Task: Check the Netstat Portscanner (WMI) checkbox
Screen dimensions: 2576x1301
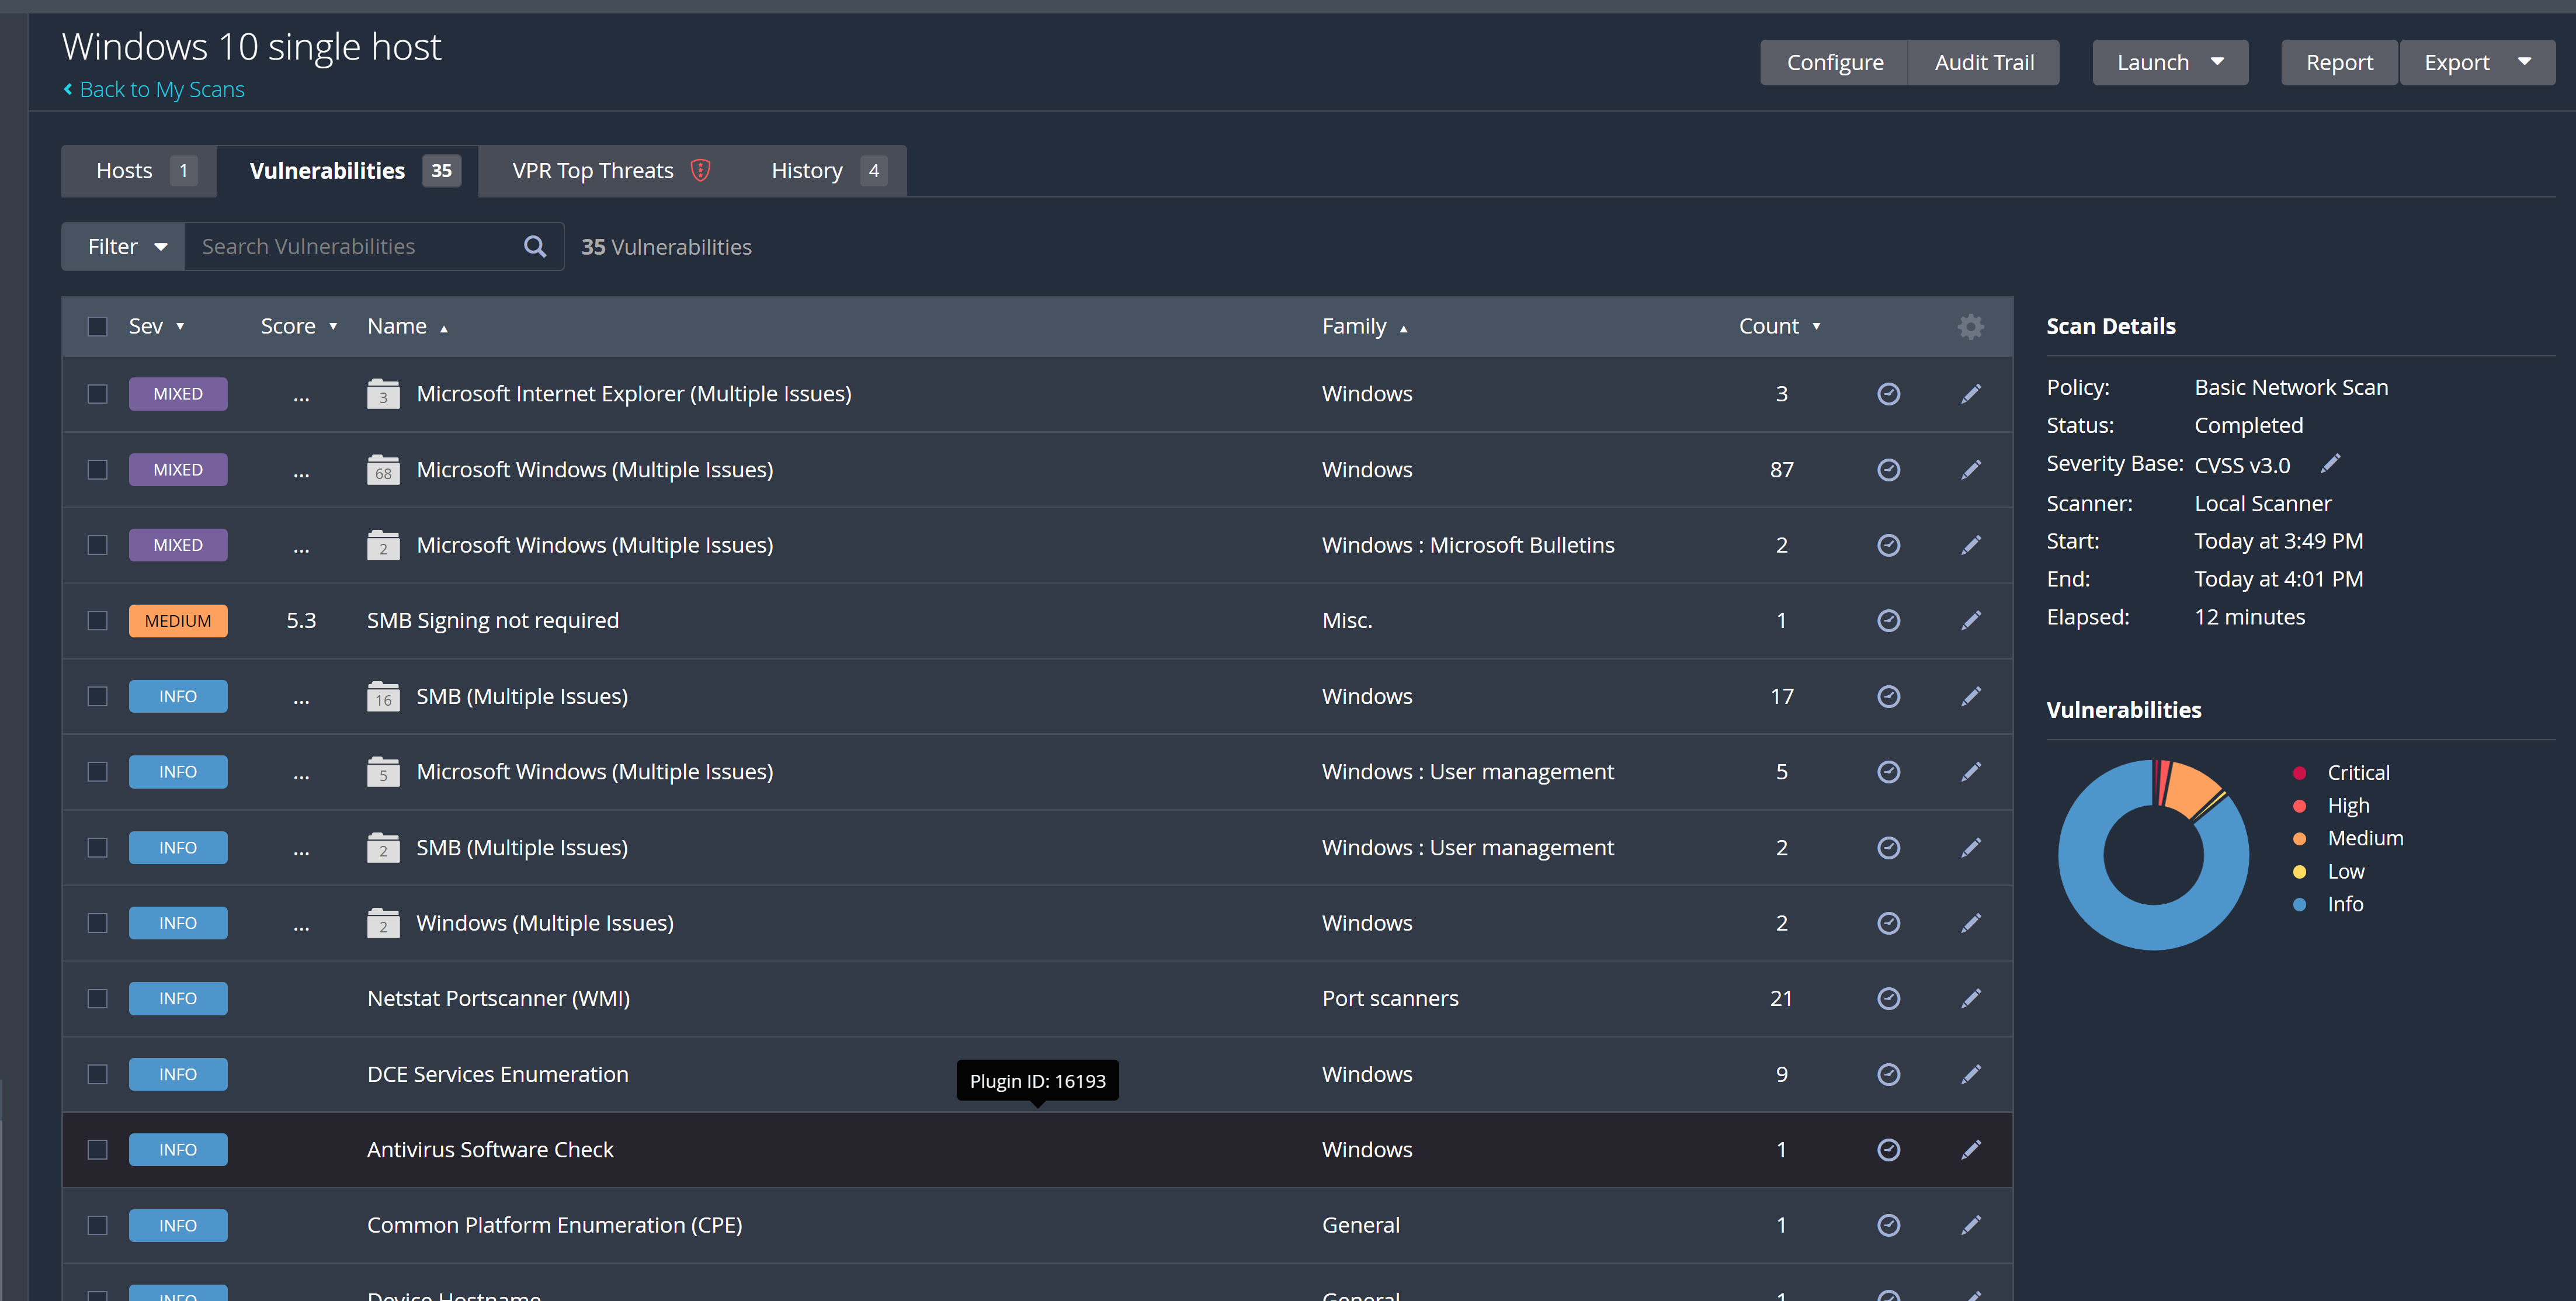Action: point(97,998)
